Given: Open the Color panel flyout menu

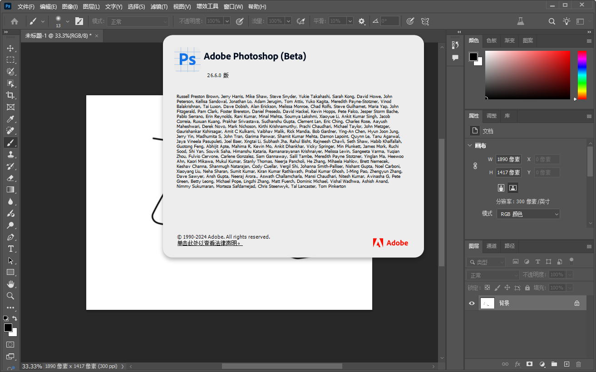Looking at the screenshot, I should pos(589,41).
